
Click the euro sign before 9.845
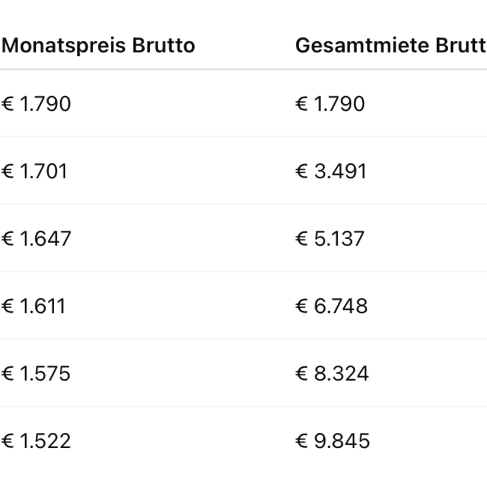[x=301, y=441]
